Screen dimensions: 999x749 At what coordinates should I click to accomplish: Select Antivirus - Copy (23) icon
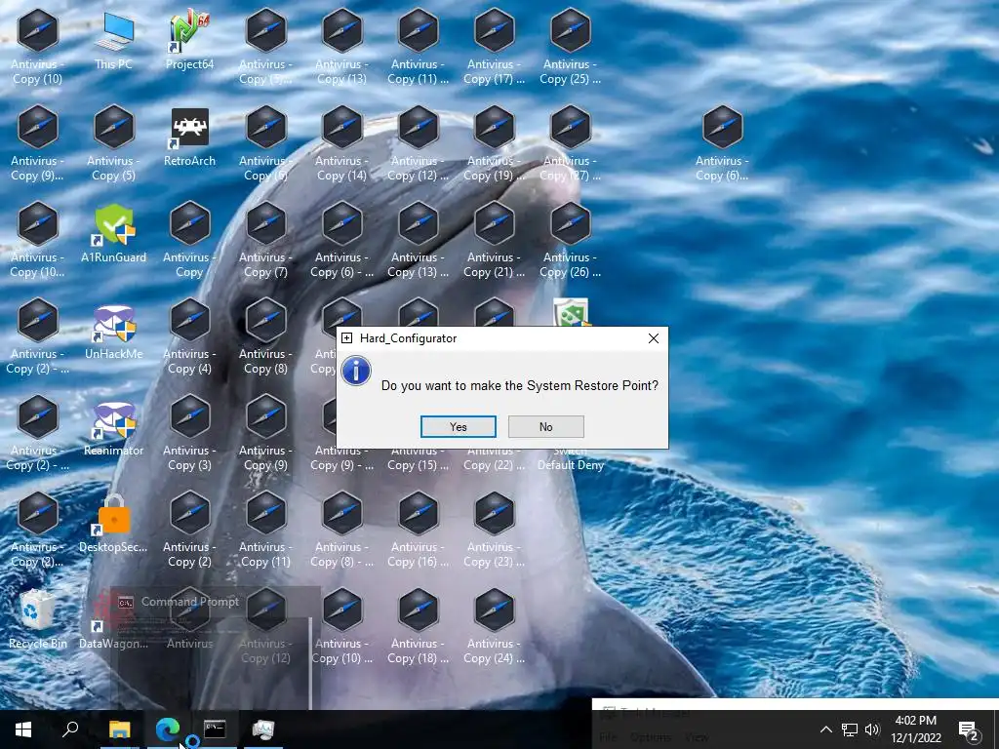pos(494,531)
